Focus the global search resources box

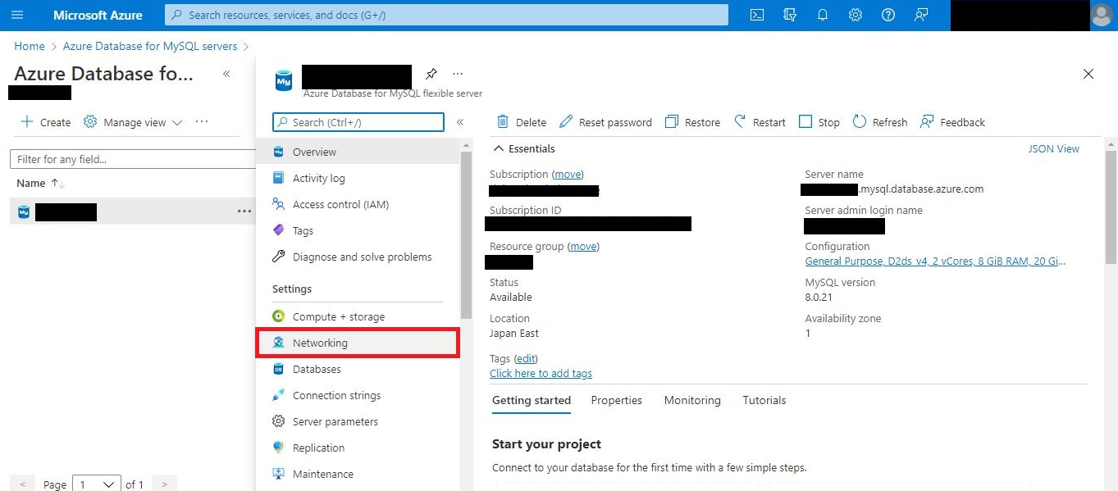click(447, 15)
